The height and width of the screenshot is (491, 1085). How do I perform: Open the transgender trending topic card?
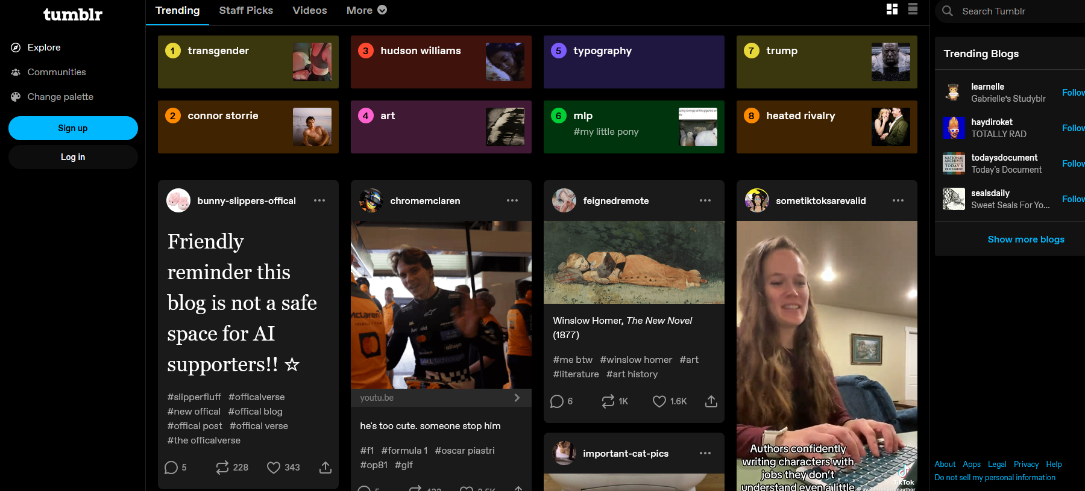pos(248,62)
